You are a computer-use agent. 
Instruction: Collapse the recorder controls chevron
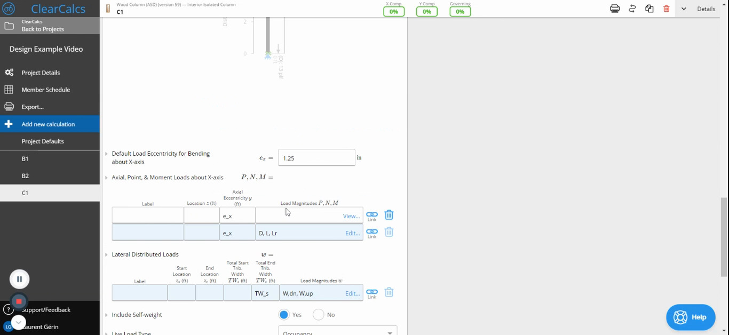pyautogui.click(x=19, y=322)
